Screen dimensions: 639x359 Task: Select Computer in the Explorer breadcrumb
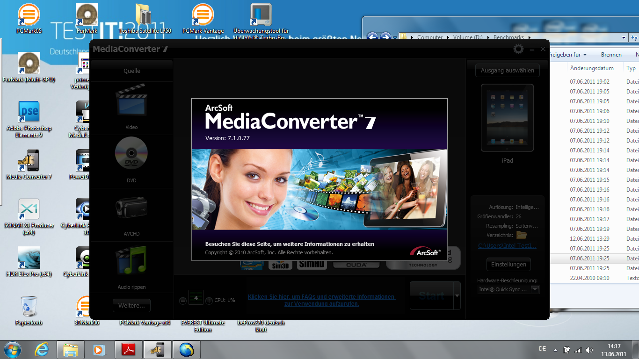430,37
